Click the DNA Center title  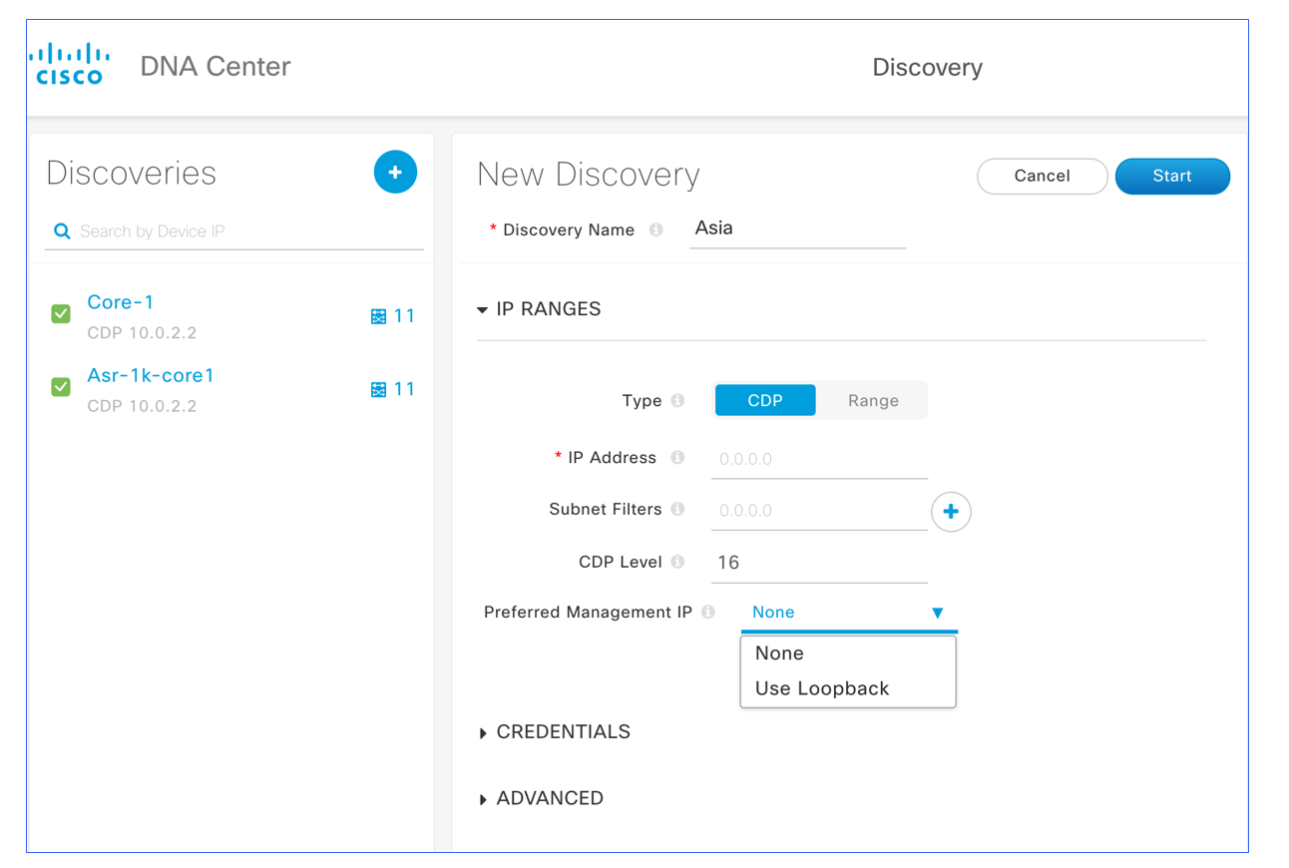coord(215,67)
